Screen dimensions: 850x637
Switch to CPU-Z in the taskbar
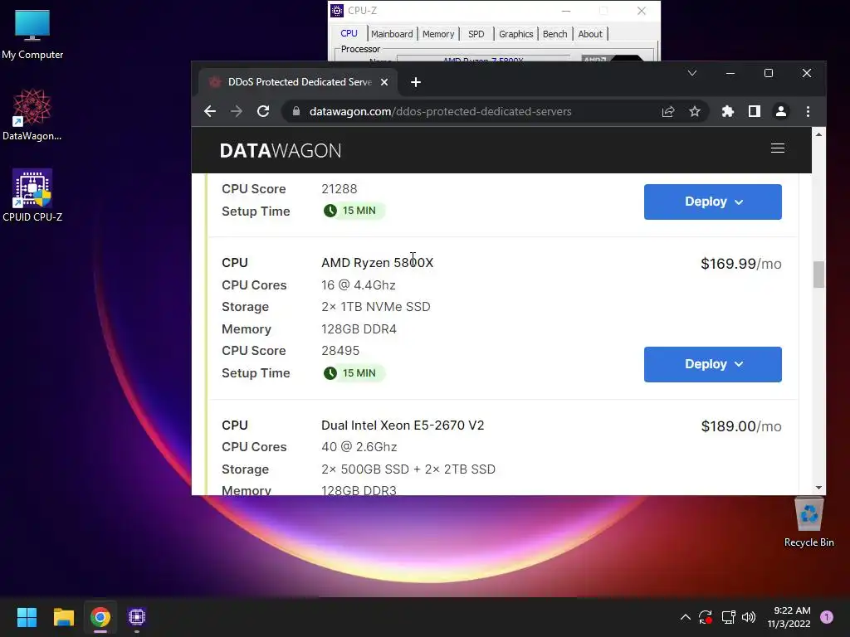point(137,617)
